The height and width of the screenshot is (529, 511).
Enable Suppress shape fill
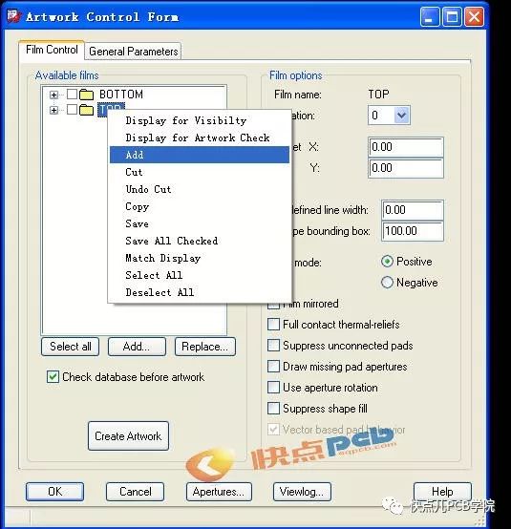[273, 409]
